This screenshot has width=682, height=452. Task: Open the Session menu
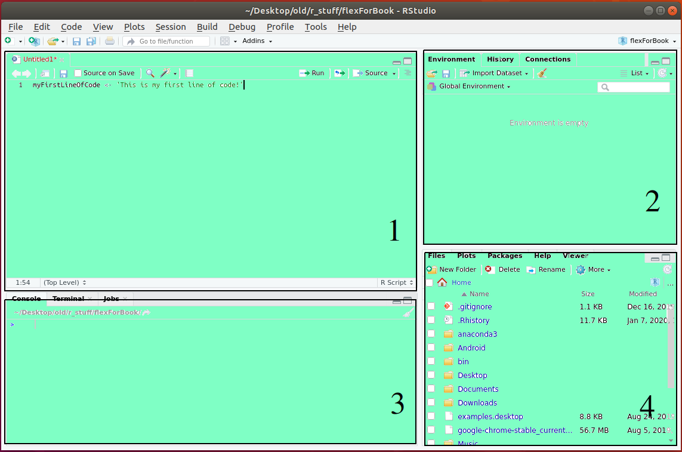click(x=171, y=26)
